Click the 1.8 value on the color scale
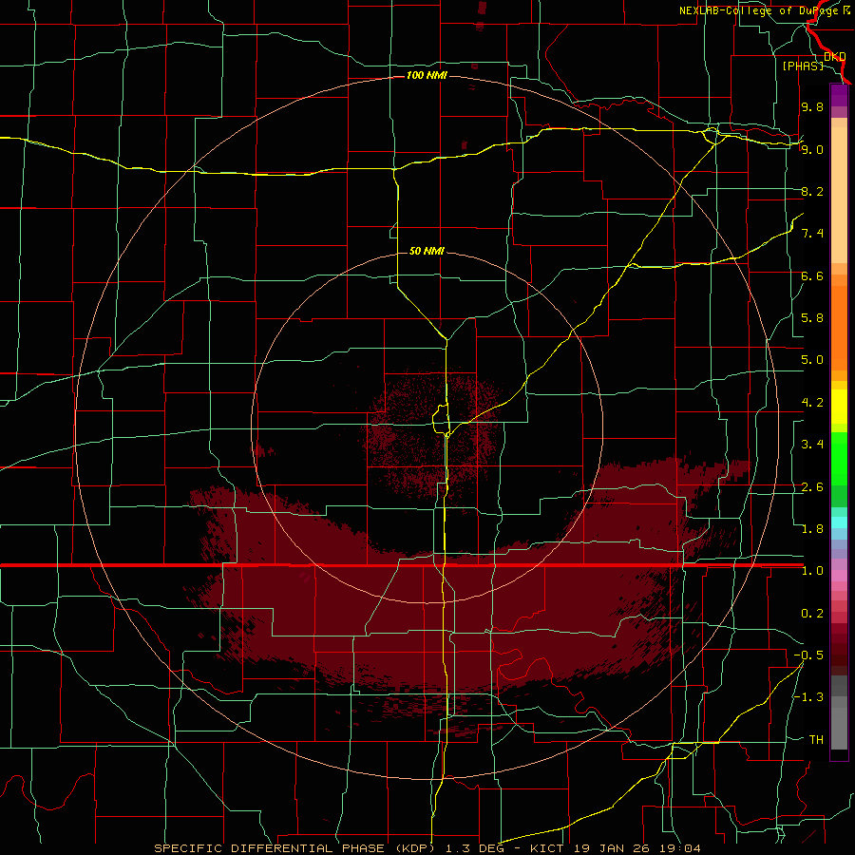 pos(812,529)
